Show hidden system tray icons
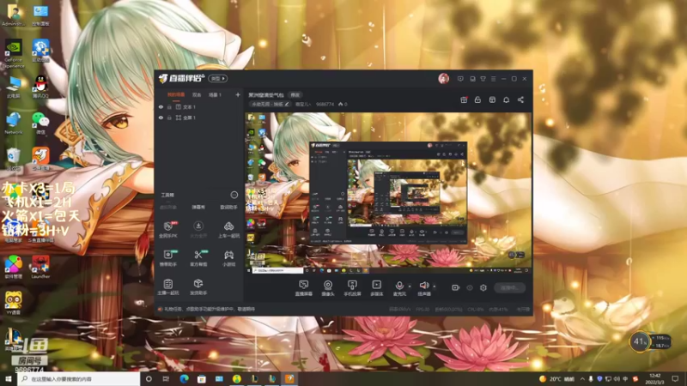 [x=582, y=378]
